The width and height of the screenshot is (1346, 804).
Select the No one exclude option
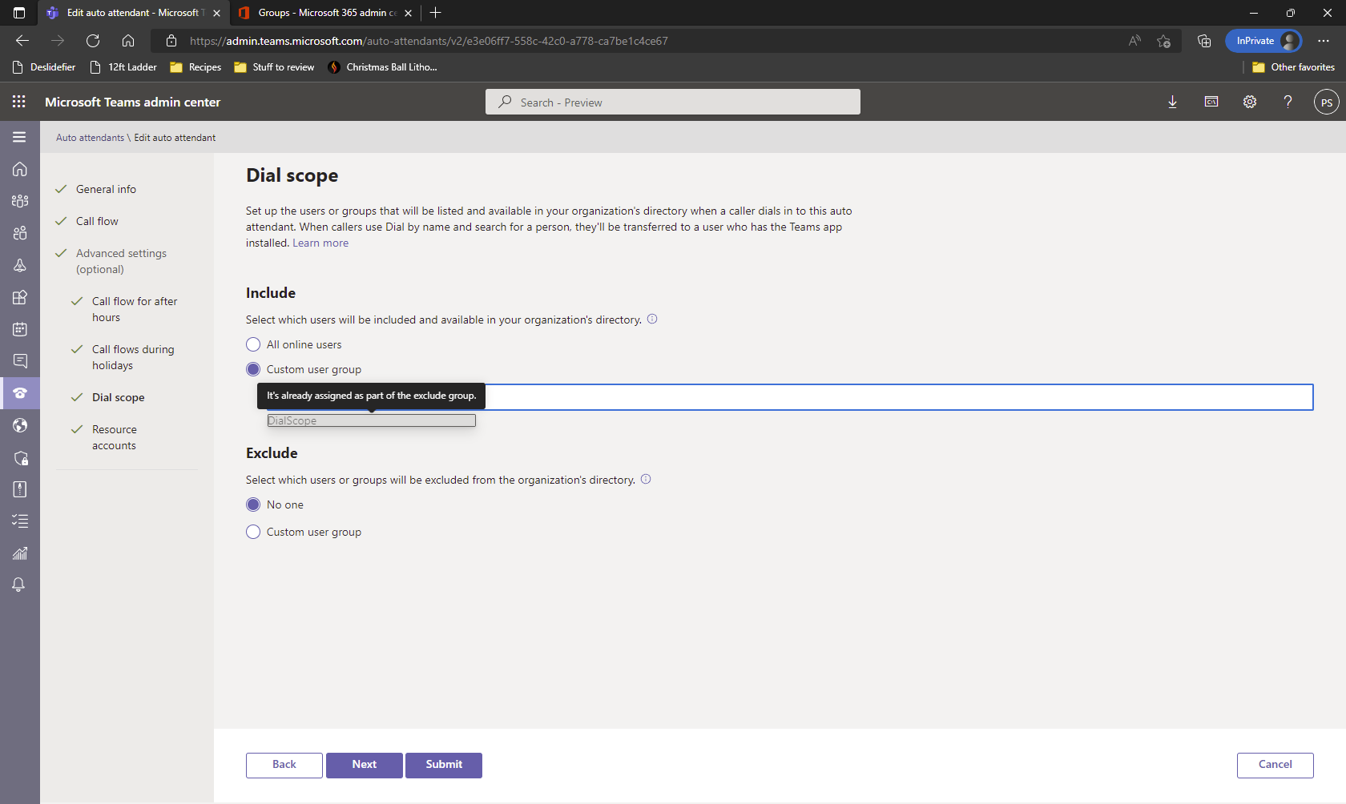click(x=275, y=505)
